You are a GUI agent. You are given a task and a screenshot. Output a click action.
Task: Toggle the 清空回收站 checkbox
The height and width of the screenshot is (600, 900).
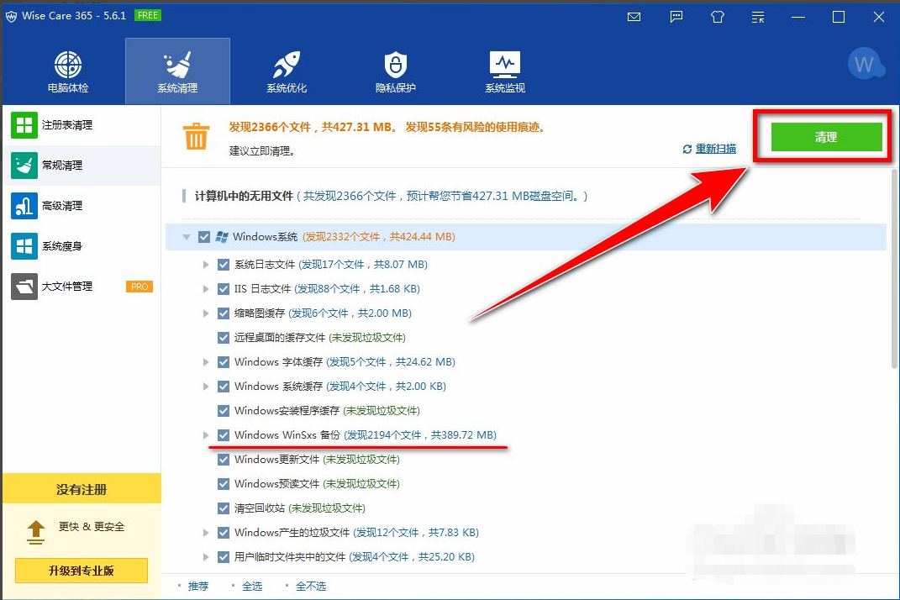(x=224, y=508)
